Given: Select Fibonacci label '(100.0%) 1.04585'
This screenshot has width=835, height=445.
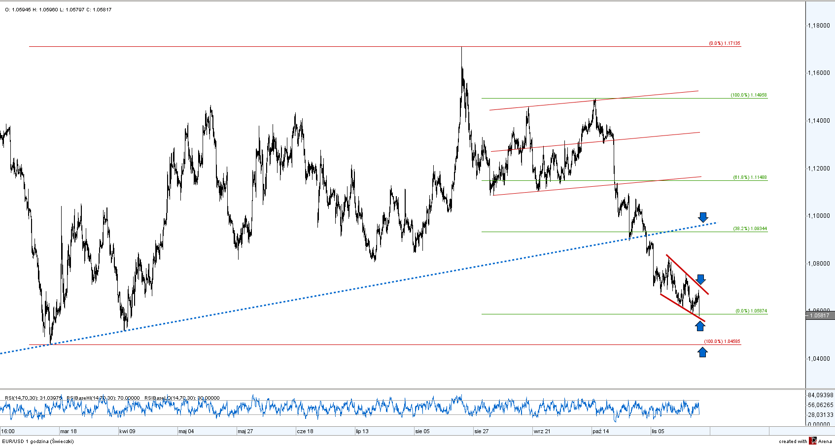Looking at the screenshot, I should coord(722,342).
